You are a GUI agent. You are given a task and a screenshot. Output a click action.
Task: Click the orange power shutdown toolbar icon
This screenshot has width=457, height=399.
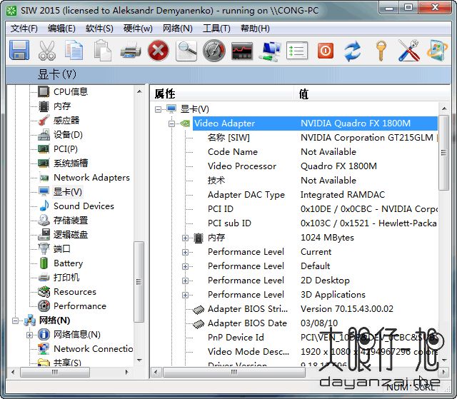pos(326,51)
